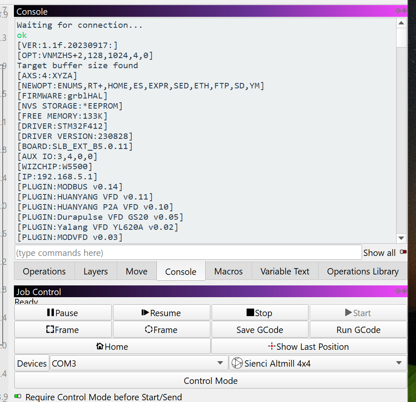Pause the running job

(x=63, y=313)
